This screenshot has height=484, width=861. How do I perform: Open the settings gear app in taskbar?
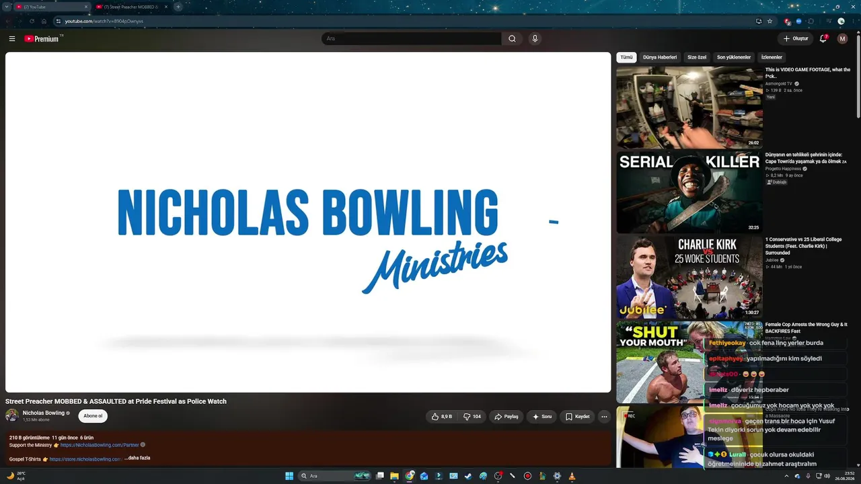coord(557,476)
